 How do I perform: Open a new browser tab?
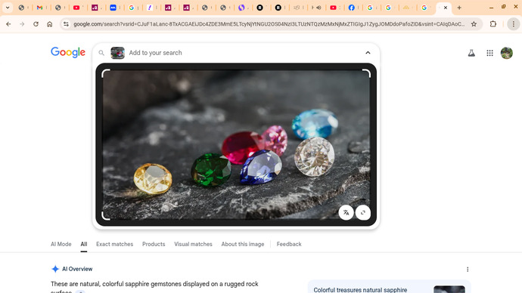pyautogui.click(x=459, y=8)
